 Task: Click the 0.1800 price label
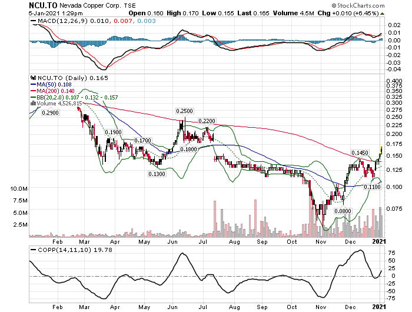click(188, 150)
